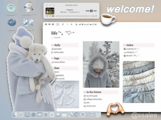Skip to next track in Miniplay
Screen dimensions: 161x120
[x=95, y=11]
